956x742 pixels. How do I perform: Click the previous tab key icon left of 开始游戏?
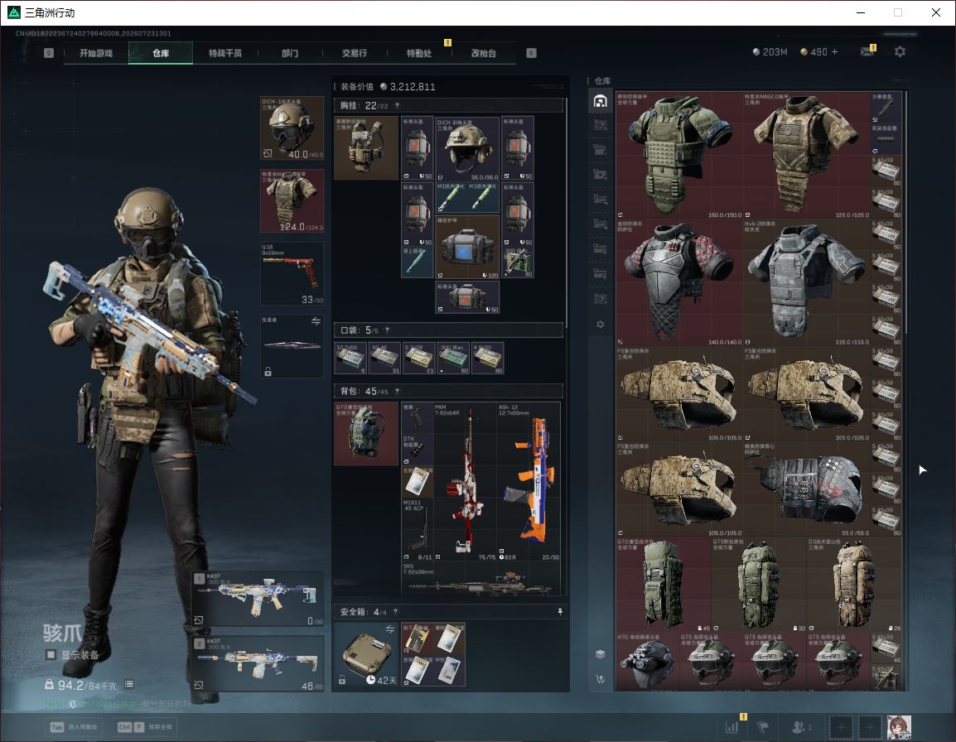49,53
